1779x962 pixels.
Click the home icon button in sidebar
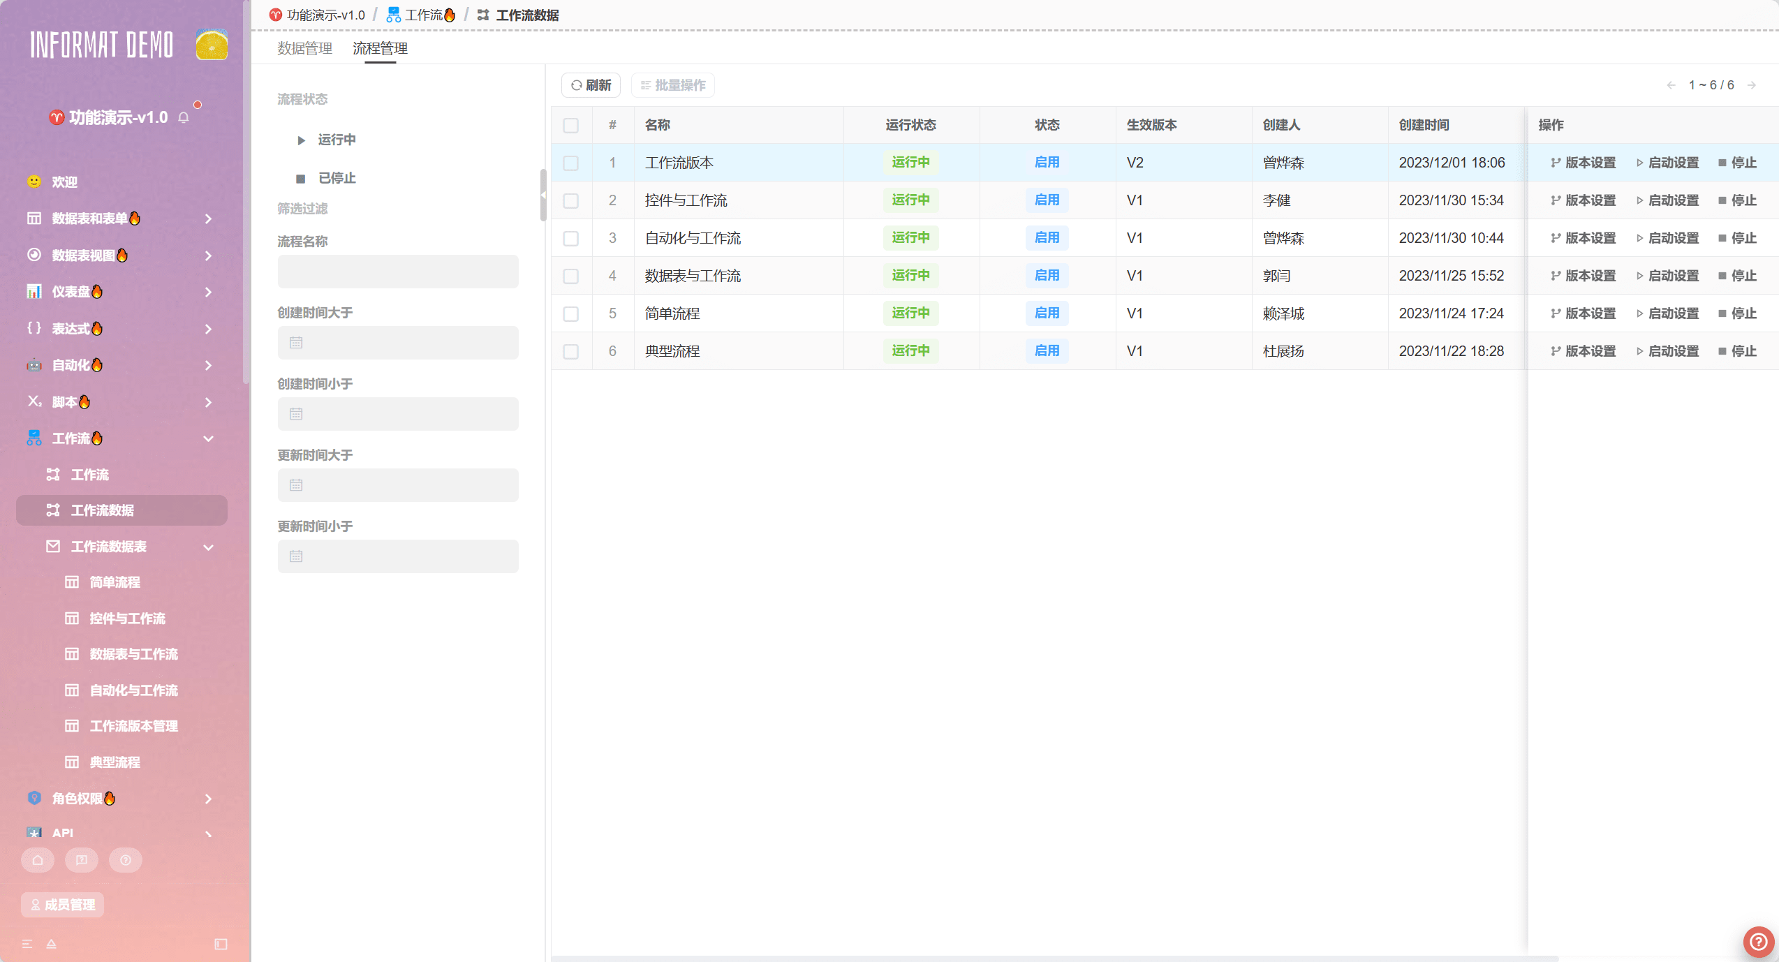tap(38, 860)
